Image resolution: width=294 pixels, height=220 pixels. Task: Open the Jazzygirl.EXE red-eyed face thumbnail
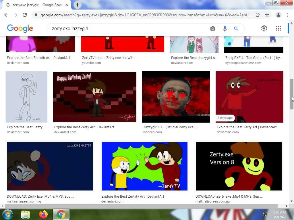click(176, 97)
